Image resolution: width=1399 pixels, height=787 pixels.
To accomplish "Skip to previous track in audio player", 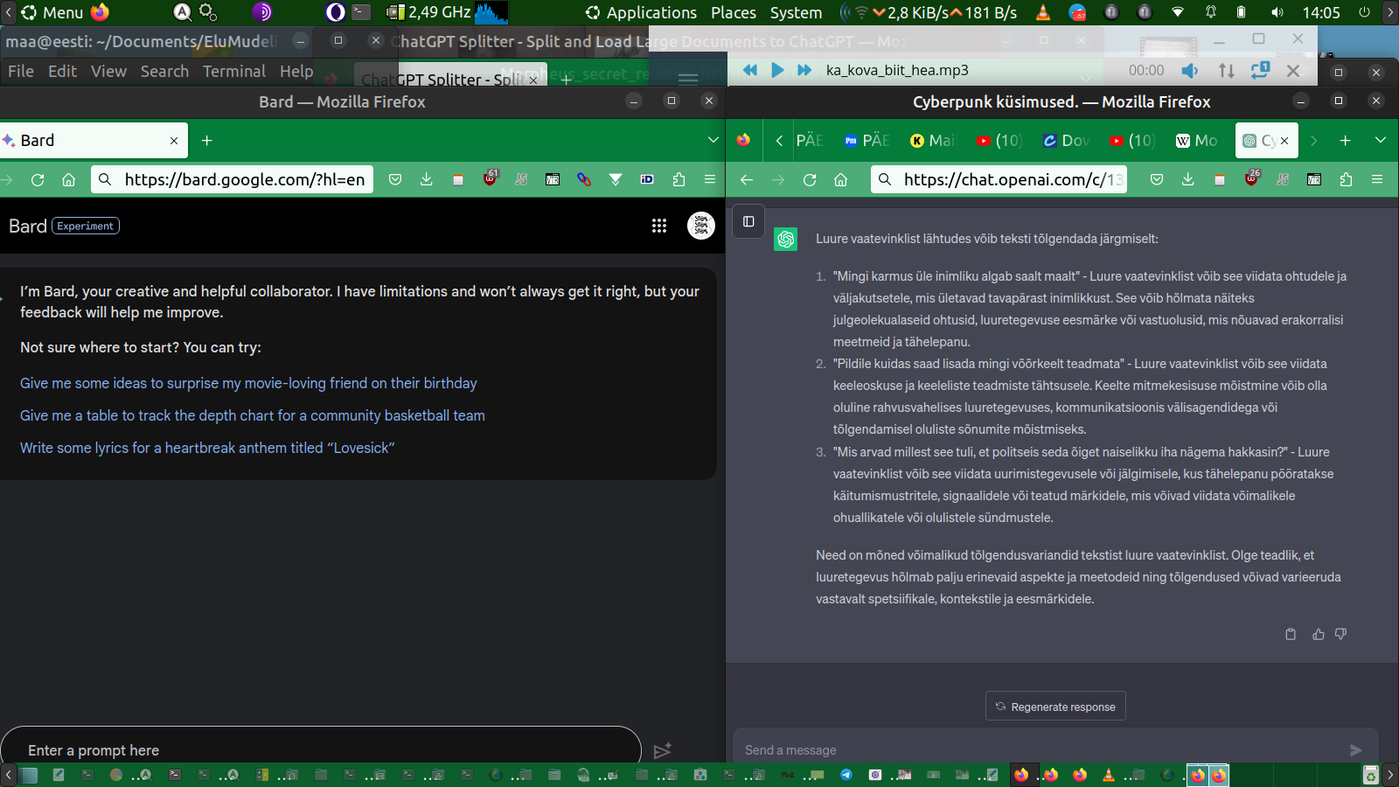I will (750, 70).
